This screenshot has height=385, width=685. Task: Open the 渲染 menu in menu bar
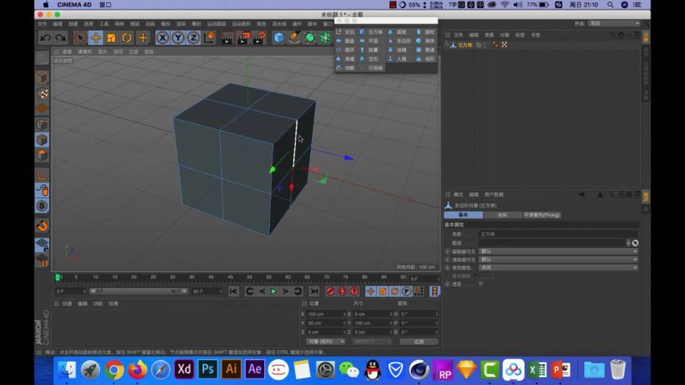click(181, 23)
